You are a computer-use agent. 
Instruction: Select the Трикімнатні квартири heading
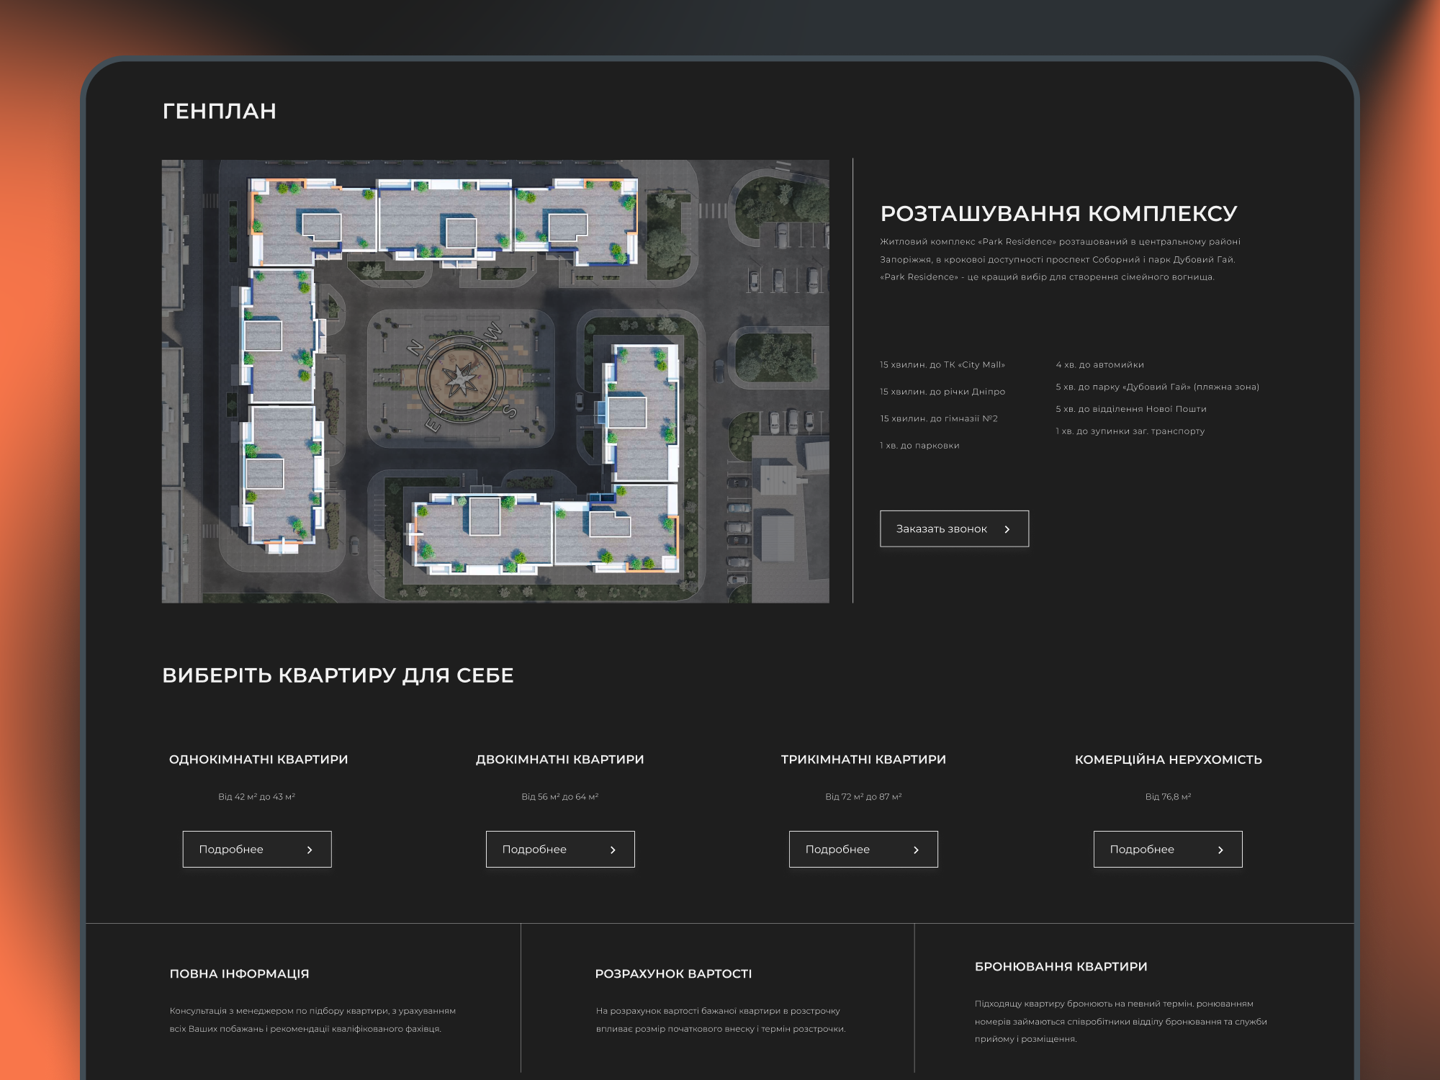point(863,760)
